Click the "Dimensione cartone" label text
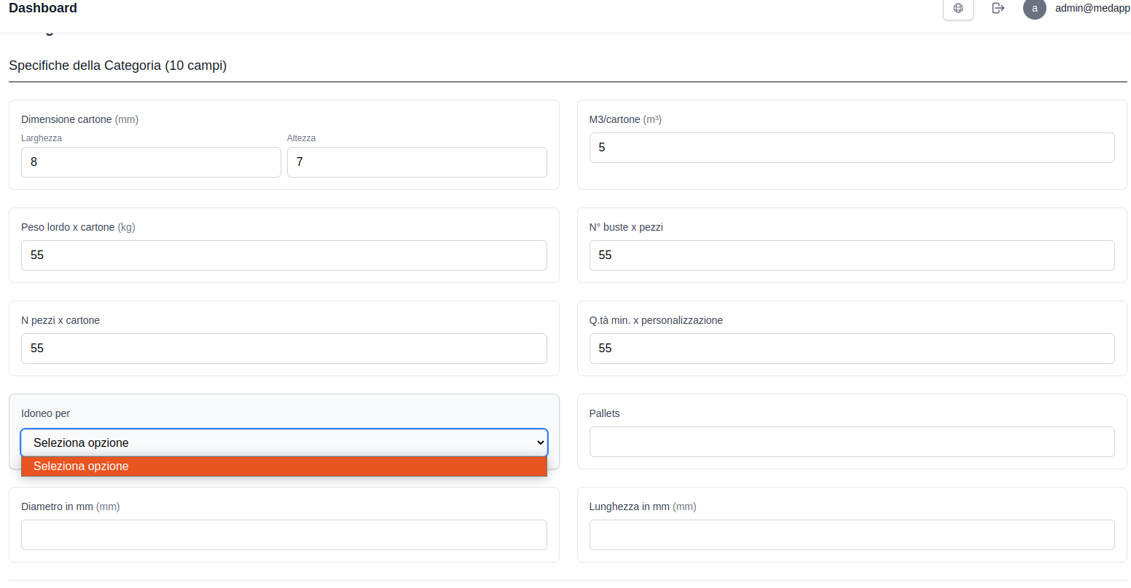The height and width of the screenshot is (588, 1131). click(x=66, y=119)
